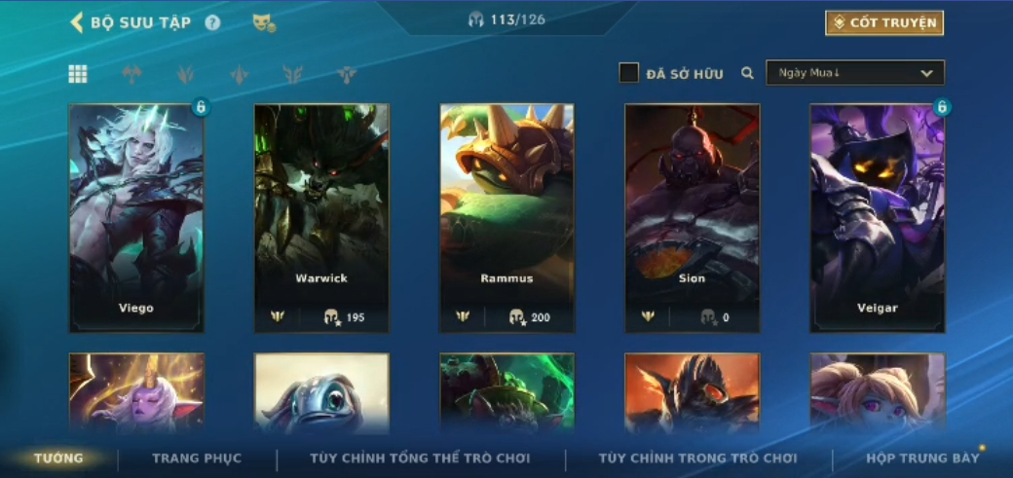Viewport: 1013px width, 478px height.
Task: Go to the Hộp Trưng Bày tab
Action: point(922,459)
